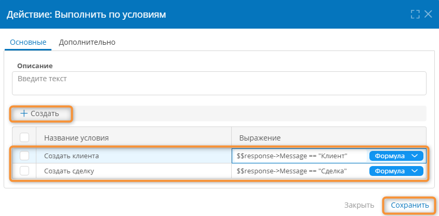Click the Выражение column header
The width and height of the screenshot is (439, 216).
260,138
